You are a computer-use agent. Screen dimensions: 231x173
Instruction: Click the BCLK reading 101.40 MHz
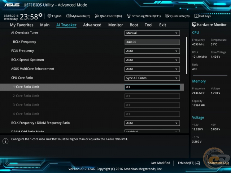click(199, 57)
